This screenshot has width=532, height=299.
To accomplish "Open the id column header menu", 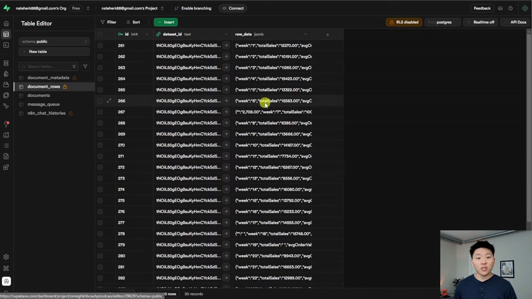I will tap(147, 34).
